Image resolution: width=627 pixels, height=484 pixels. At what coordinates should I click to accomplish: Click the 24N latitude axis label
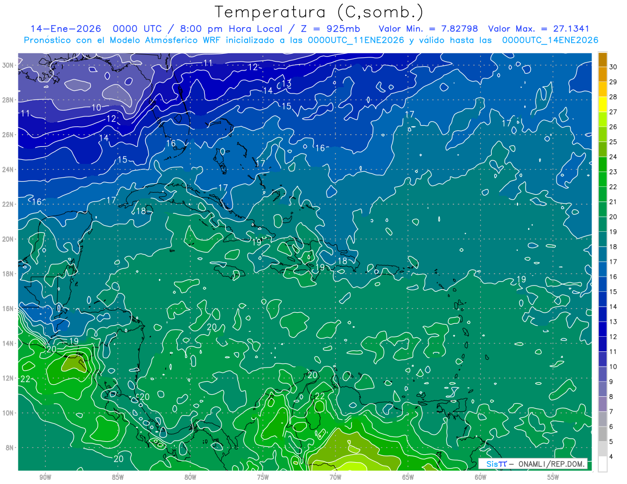pyautogui.click(x=7, y=169)
